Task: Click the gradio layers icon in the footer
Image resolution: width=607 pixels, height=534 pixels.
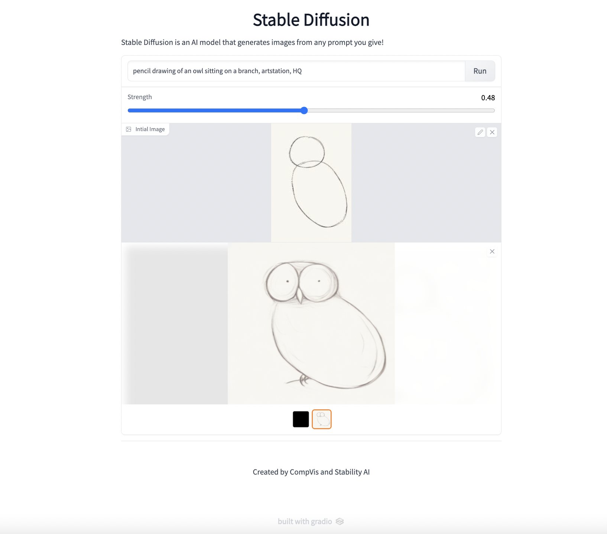Action: (340, 521)
